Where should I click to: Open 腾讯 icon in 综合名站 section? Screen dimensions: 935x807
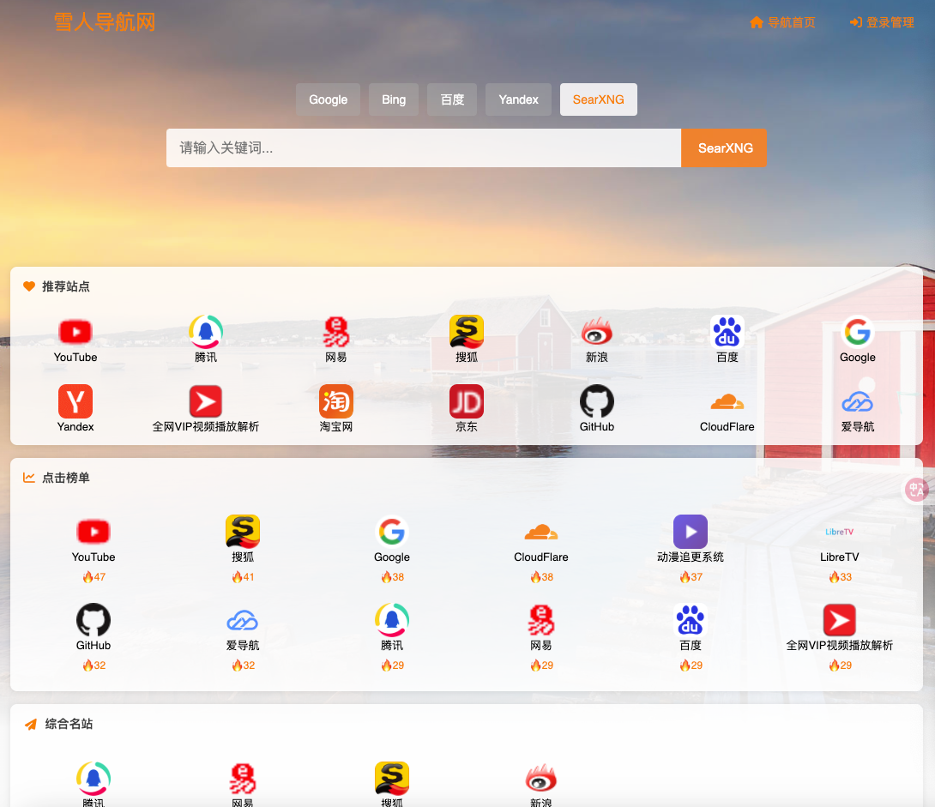(93, 779)
